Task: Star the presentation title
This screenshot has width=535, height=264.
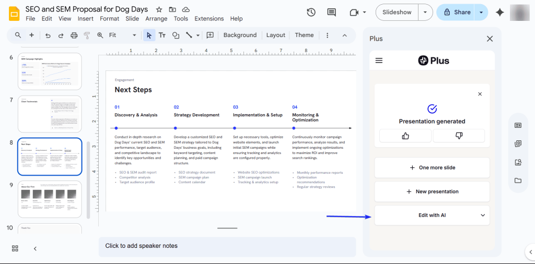Action: pyautogui.click(x=159, y=9)
